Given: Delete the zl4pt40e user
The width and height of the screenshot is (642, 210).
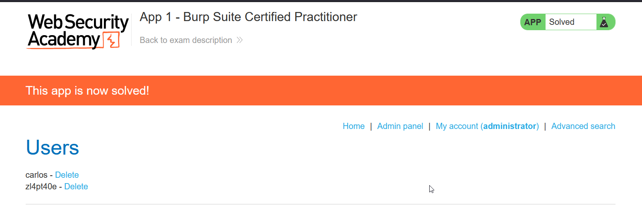Looking at the screenshot, I should tap(76, 186).
